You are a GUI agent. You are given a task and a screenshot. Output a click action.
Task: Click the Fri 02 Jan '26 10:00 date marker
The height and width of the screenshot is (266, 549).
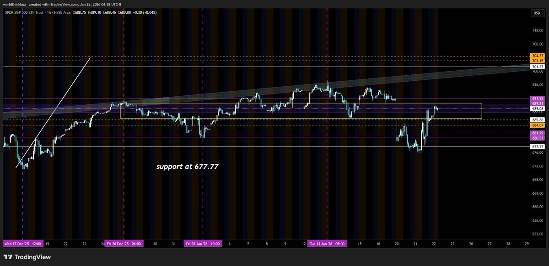[203, 244]
